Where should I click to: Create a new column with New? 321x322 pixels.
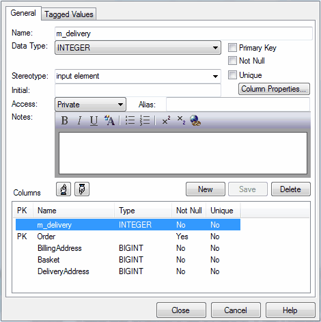pos(206,189)
